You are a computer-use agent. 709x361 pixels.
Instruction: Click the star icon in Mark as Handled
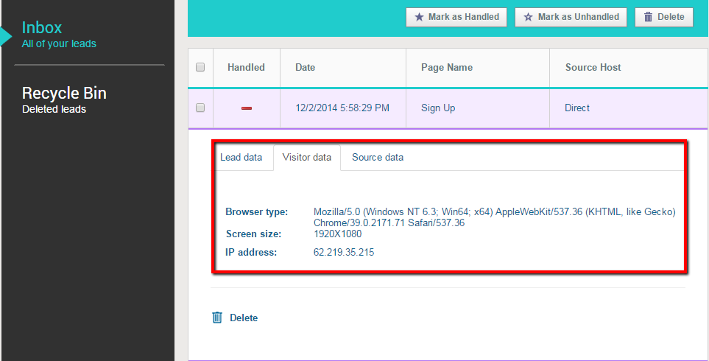[419, 17]
